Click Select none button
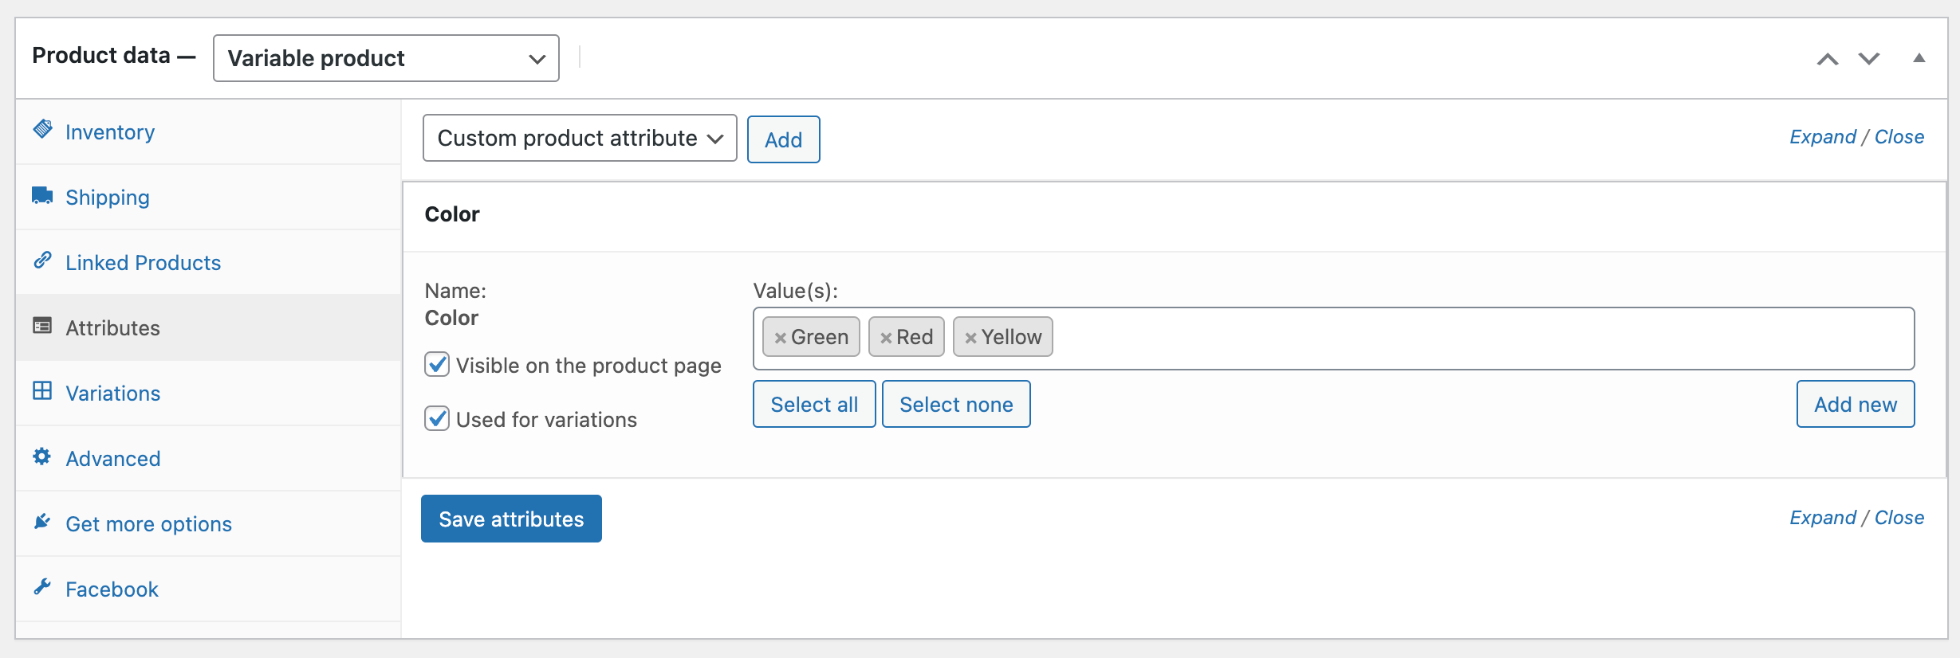The image size is (1960, 658). [956, 404]
